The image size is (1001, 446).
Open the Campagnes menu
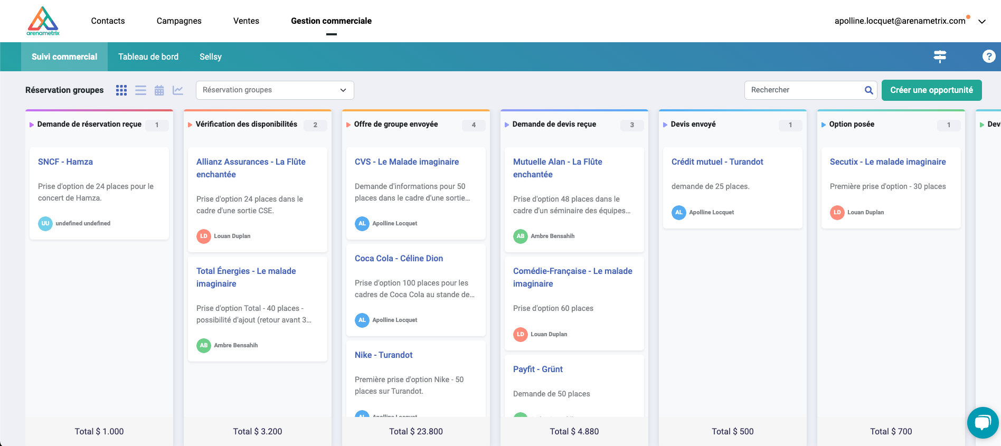[x=179, y=21]
